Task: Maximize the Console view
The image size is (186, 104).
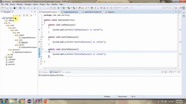Action: [179, 72]
